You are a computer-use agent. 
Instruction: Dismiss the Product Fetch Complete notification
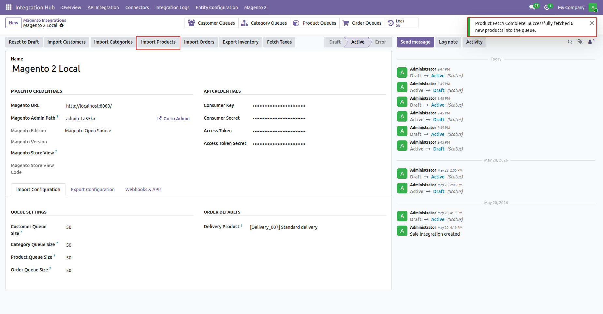pos(592,23)
